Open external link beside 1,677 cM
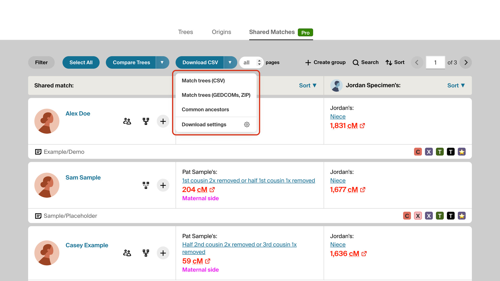 [362, 190]
